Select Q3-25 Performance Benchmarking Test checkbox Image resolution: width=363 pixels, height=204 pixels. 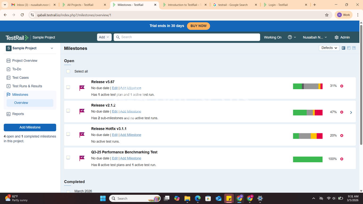tap(68, 157)
